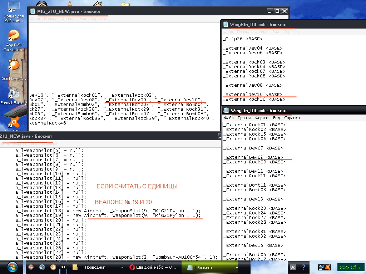Viewport: 366px width, 274px height.
Task: Click the Avast antivirus desktop icon
Action: click(x=14, y=123)
